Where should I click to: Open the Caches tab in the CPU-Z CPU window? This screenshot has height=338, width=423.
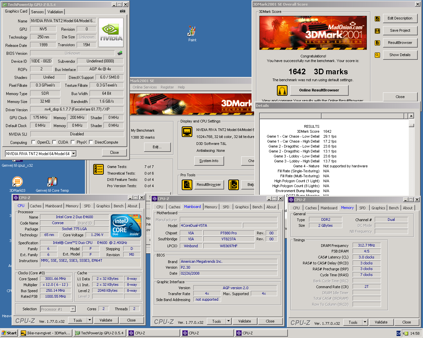(x=36, y=206)
